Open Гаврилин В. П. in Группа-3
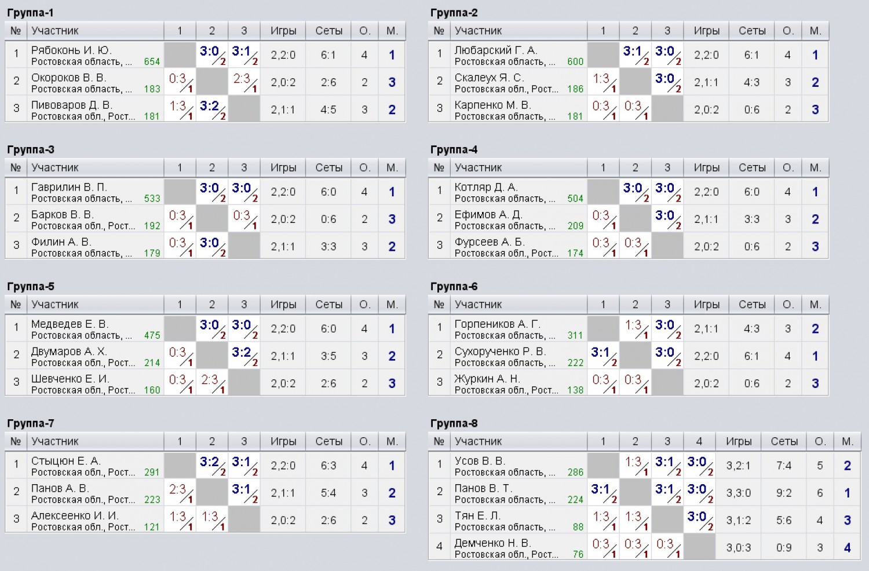Screen dimensions: 869x571 coord(69,187)
